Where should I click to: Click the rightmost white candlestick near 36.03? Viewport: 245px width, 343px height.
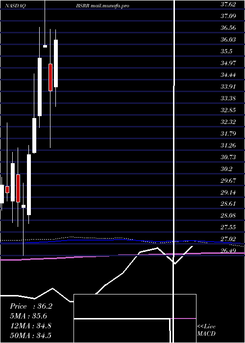56,63
